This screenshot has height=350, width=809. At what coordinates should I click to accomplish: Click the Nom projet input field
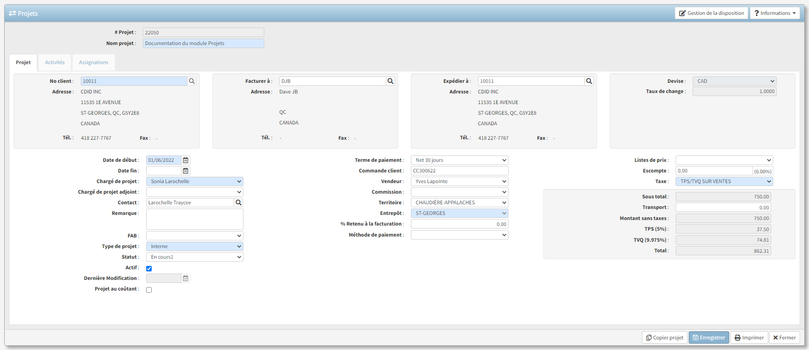pyautogui.click(x=204, y=43)
